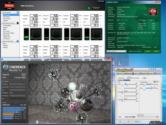Click the EasyTune6 logo
This screenshot has width=166, height=125.
124,70
